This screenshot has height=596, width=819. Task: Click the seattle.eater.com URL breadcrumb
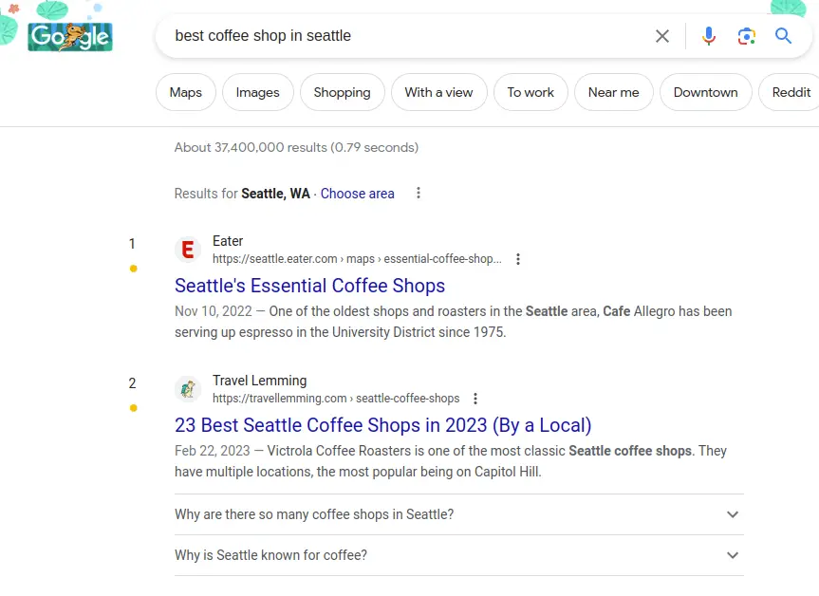(357, 259)
